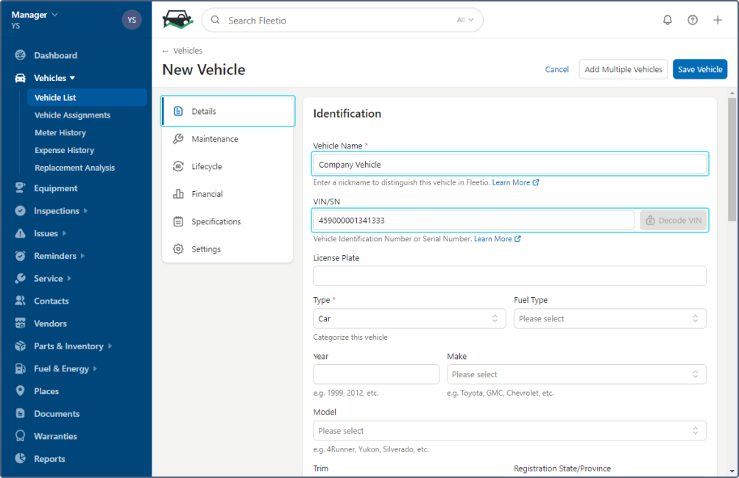Screen dimensions: 739x478
Task: Expand the Fuel Type dropdown
Action: [609, 319]
